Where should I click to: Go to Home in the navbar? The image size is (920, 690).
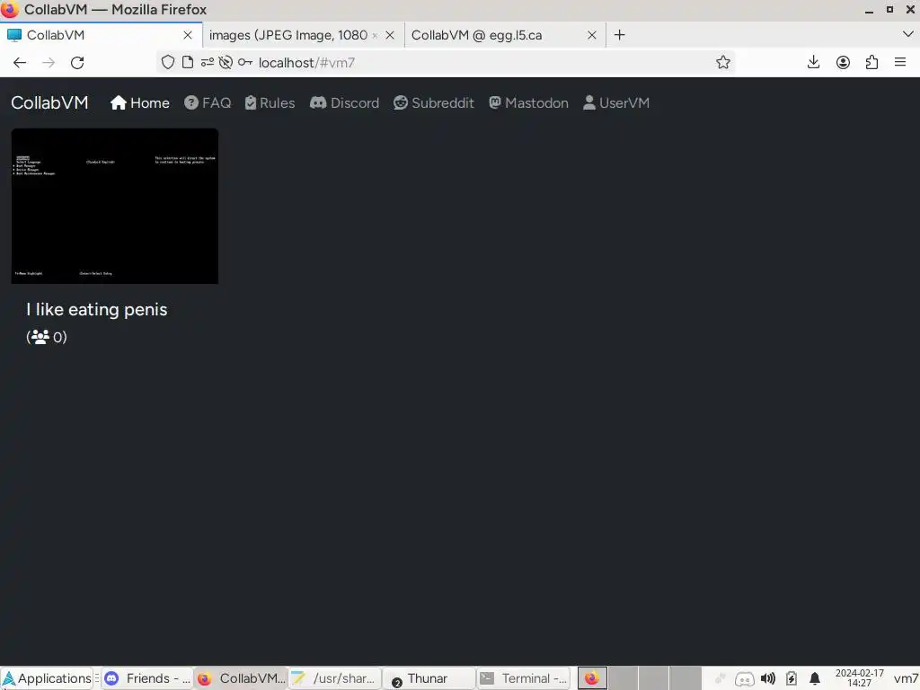point(139,102)
